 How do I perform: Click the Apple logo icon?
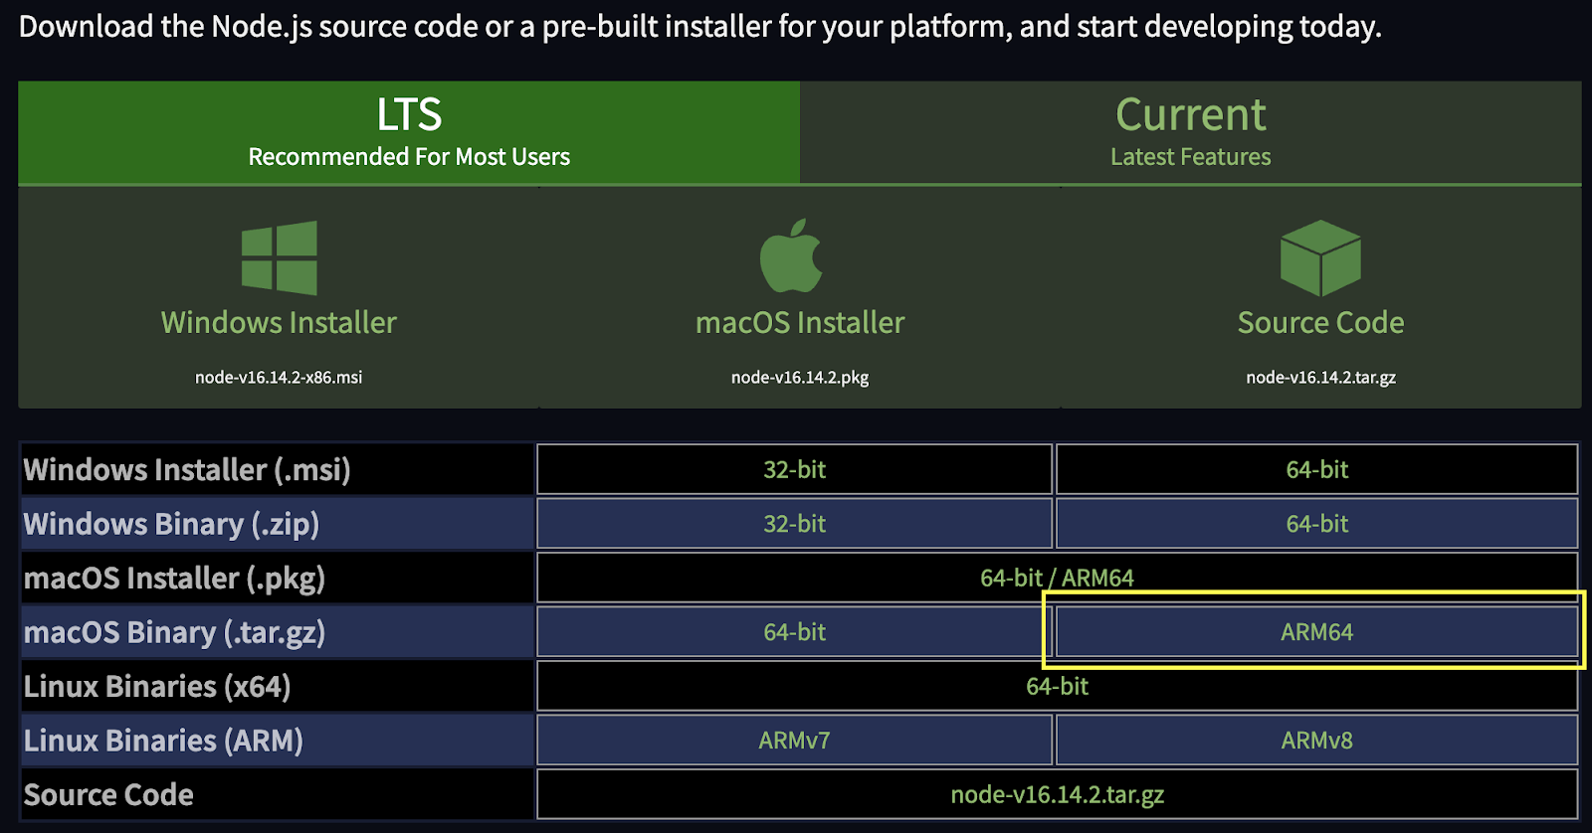tap(792, 255)
